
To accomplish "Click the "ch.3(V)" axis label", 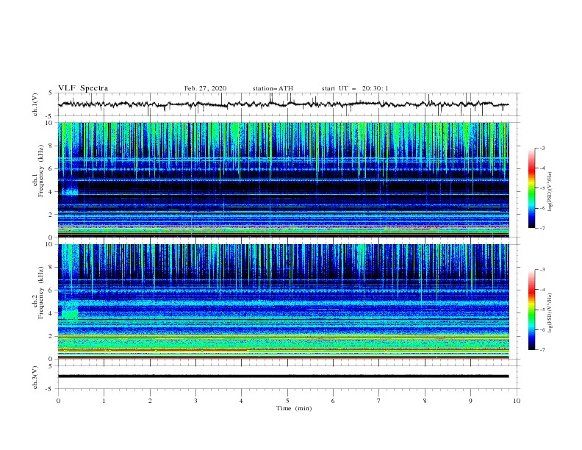I will click(x=35, y=377).
